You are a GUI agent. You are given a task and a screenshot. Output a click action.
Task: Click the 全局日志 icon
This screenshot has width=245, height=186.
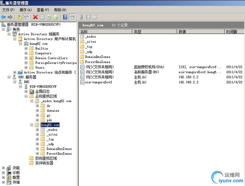pyautogui.click(x=32, y=91)
